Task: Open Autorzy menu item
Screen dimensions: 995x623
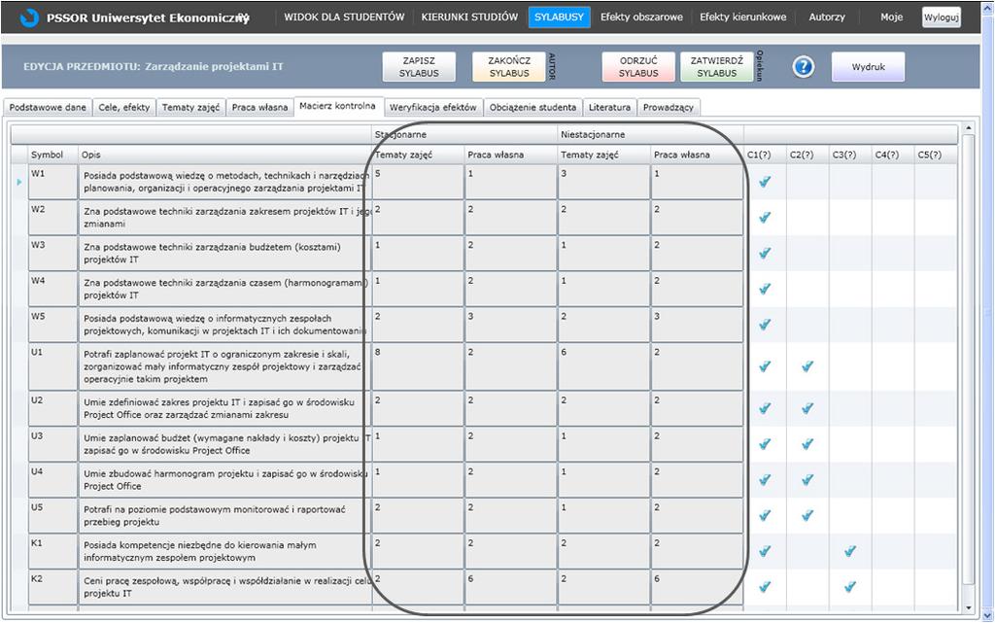Action: click(x=827, y=17)
